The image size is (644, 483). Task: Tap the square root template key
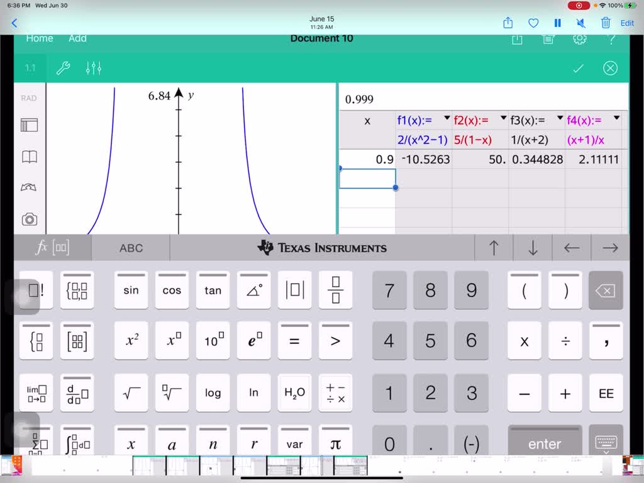coord(130,392)
